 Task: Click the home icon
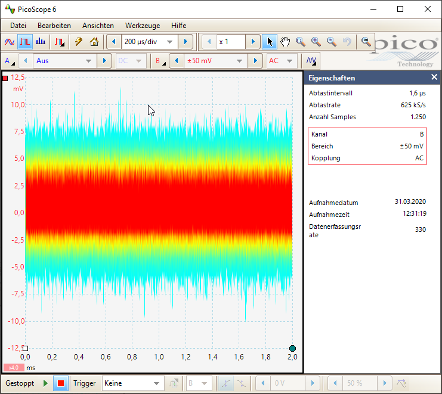[94, 42]
